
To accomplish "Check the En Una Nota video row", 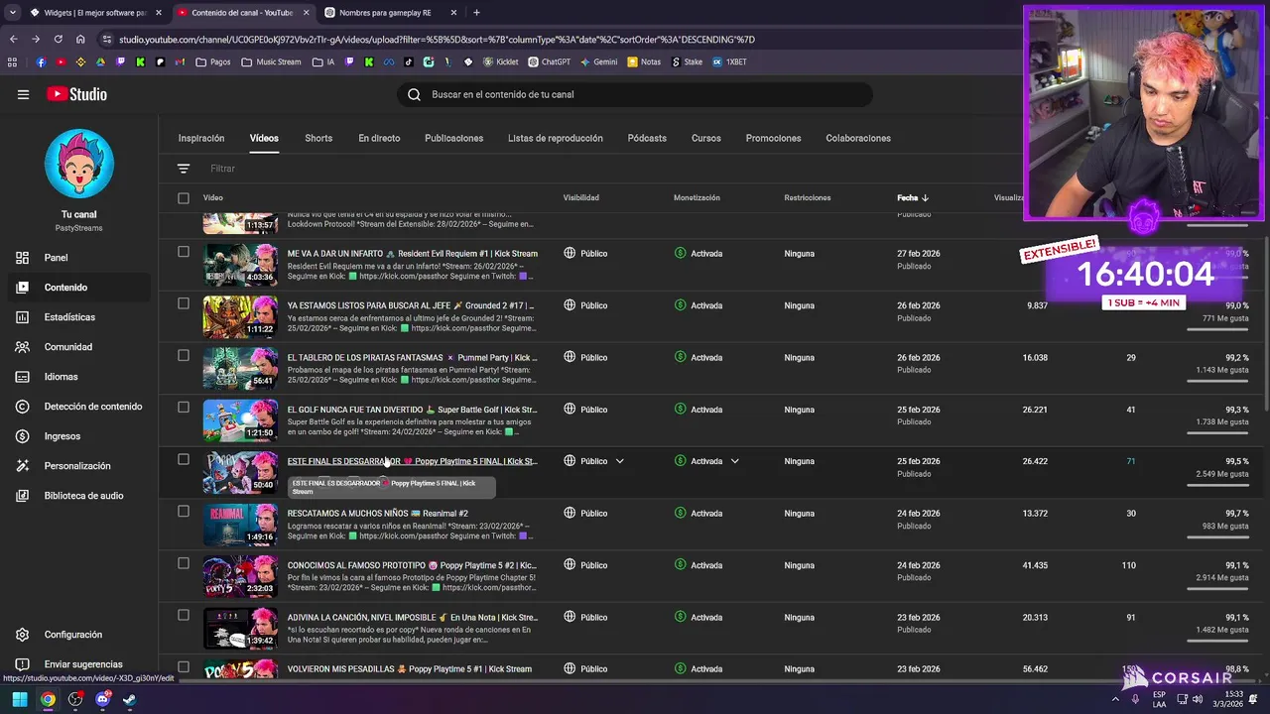I will click(183, 615).
